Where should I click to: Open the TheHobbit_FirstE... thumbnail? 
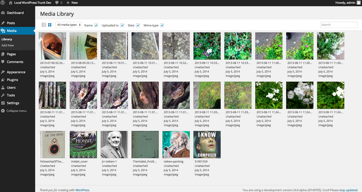(x=145, y=145)
